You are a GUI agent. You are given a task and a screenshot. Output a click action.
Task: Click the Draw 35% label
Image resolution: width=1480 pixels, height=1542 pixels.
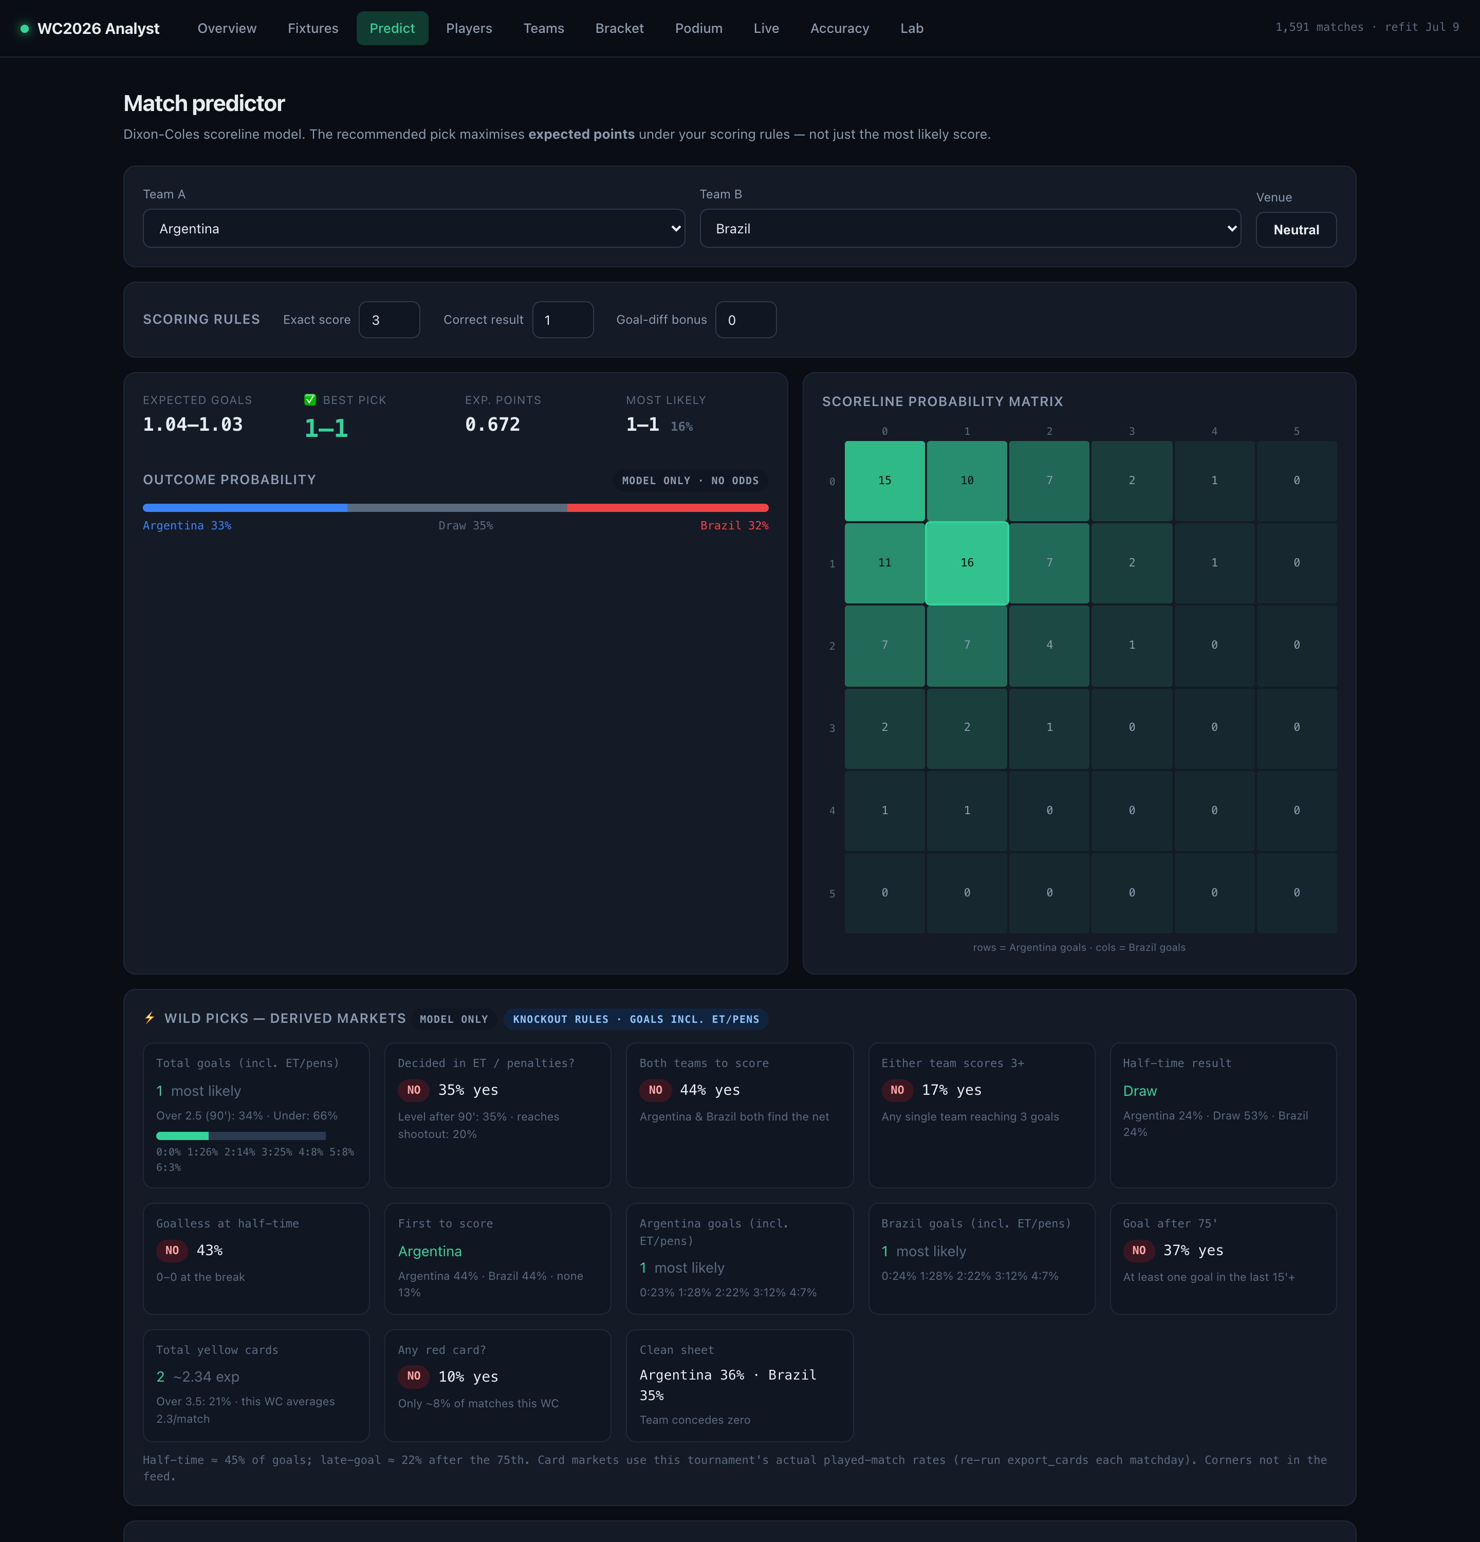point(466,525)
